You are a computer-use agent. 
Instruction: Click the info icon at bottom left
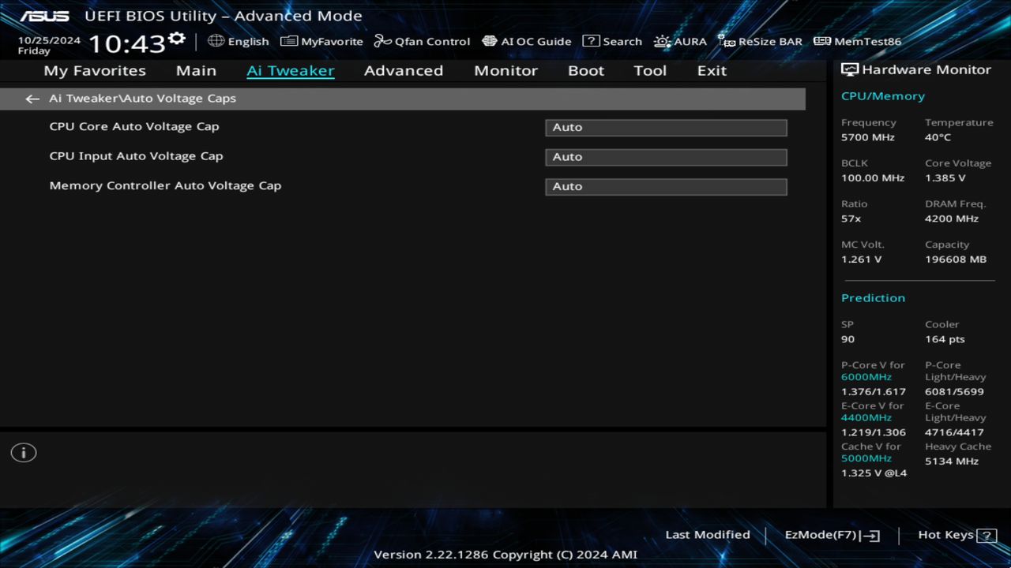point(23,452)
